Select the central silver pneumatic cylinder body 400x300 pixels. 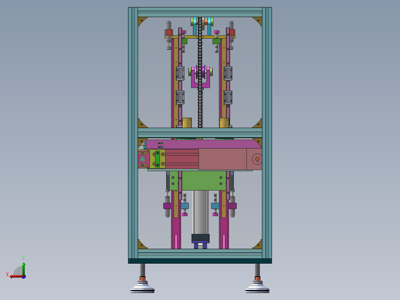pyautogui.click(x=200, y=212)
